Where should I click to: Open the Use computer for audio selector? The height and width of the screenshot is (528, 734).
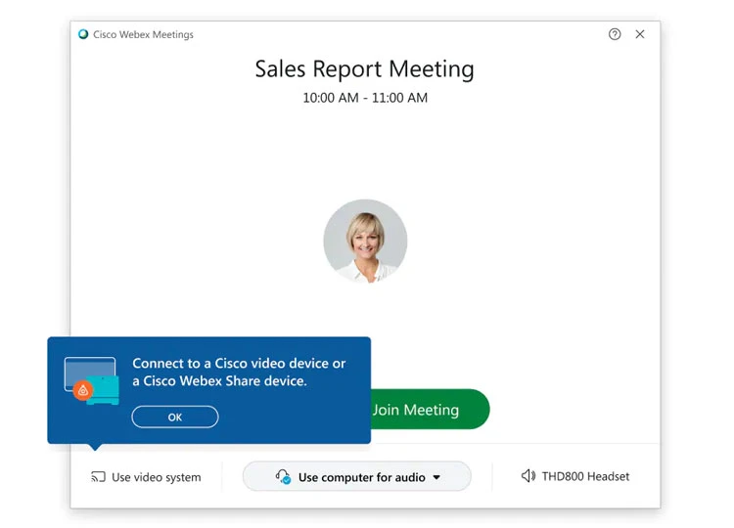pyautogui.click(x=357, y=477)
